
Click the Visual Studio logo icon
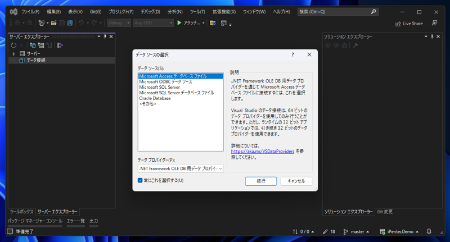[13, 12]
